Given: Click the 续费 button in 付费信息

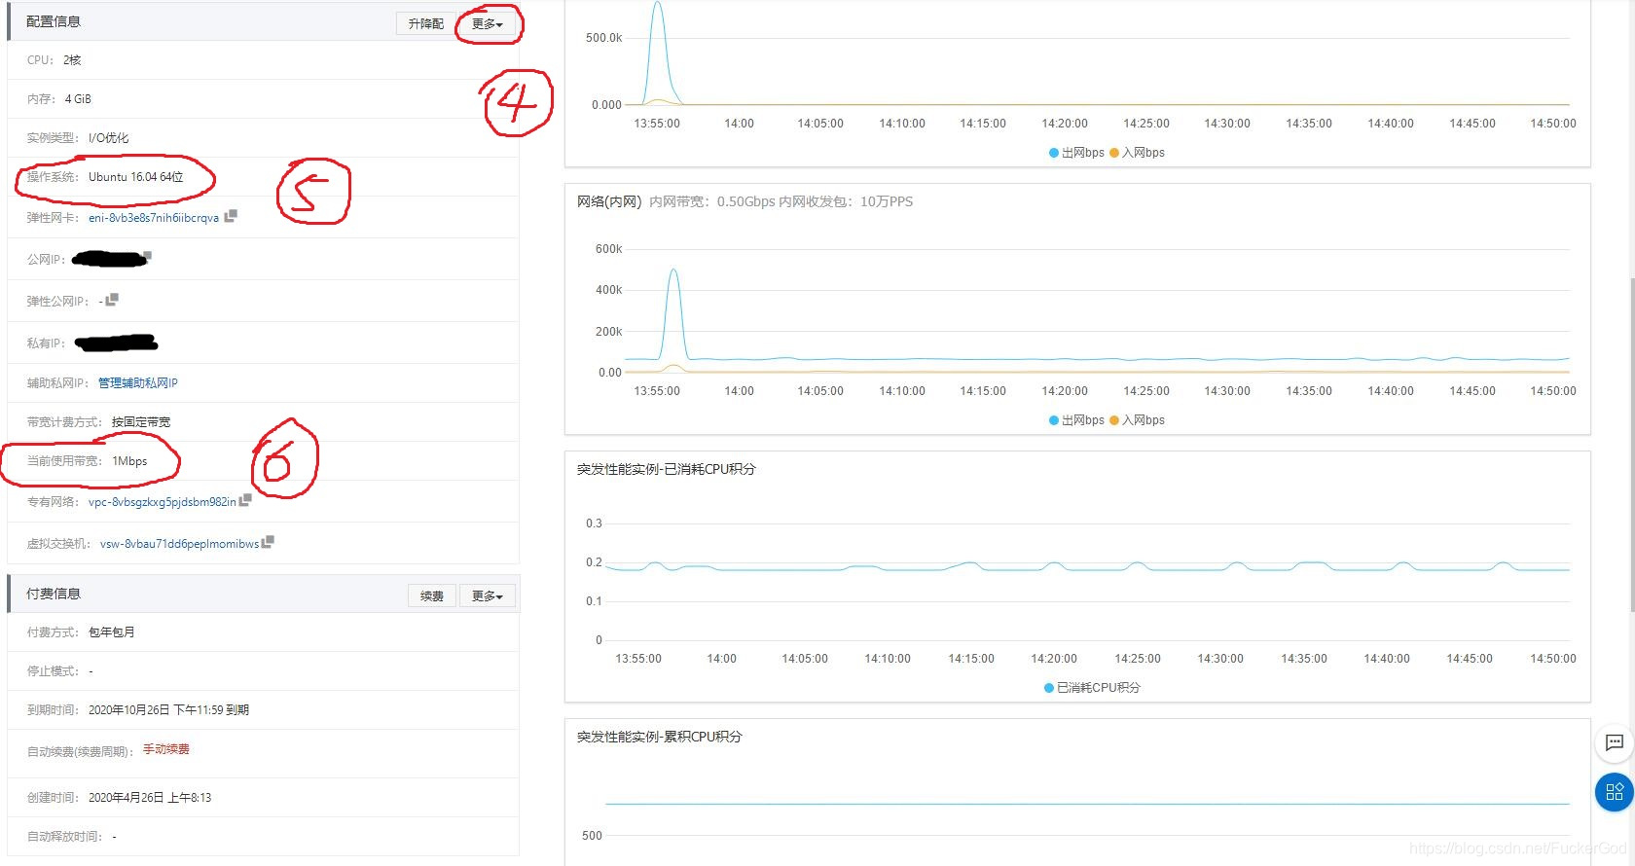Looking at the screenshot, I should tap(432, 595).
